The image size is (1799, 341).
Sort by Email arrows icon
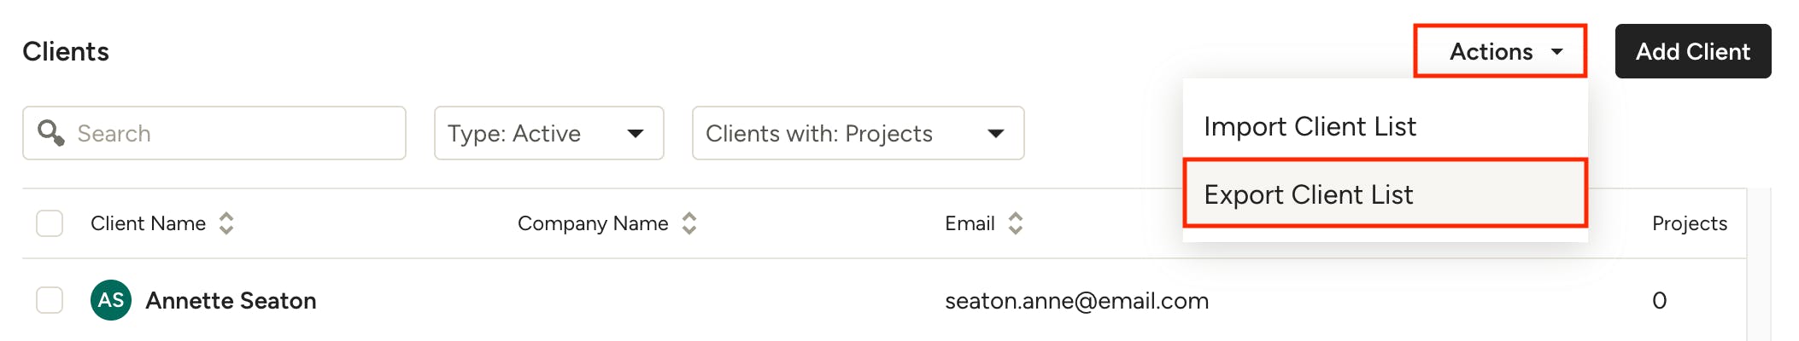[1016, 223]
